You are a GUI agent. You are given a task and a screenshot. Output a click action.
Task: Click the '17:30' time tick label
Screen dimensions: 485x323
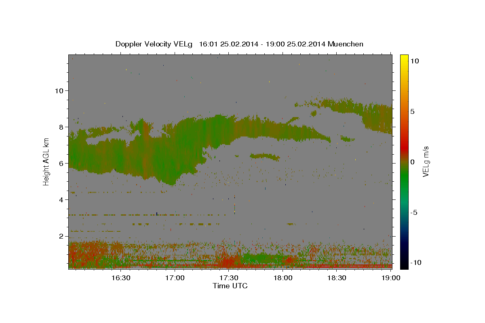tap(229, 278)
